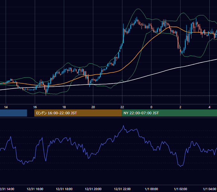Click the 20 hour axis label
This screenshot has height=192, width=217.
[93, 107]
